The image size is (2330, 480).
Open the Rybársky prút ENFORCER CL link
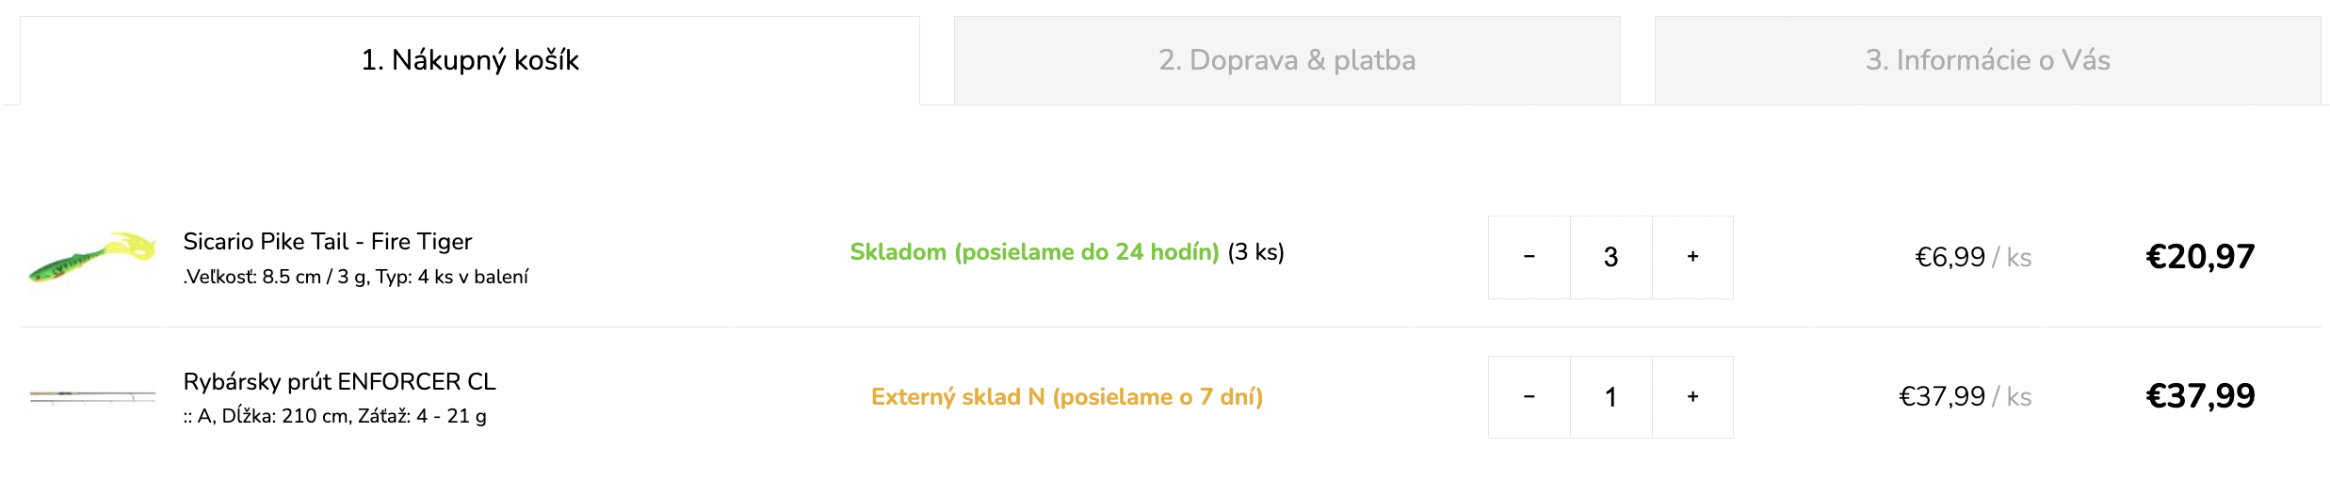339,381
